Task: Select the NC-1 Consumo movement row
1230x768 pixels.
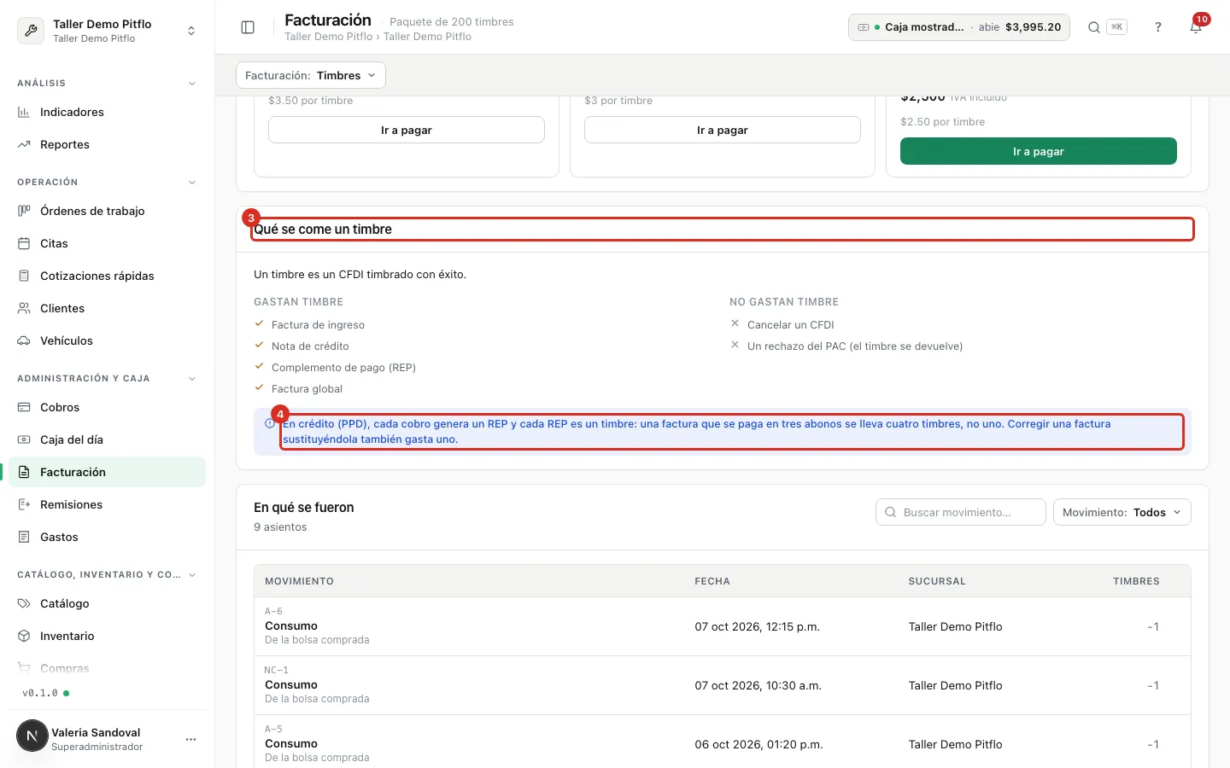Action: (723, 685)
